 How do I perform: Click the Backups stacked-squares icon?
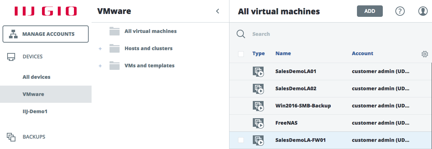point(11,137)
